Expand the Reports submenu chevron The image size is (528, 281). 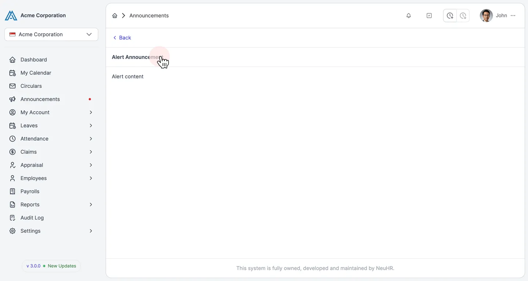tap(91, 205)
